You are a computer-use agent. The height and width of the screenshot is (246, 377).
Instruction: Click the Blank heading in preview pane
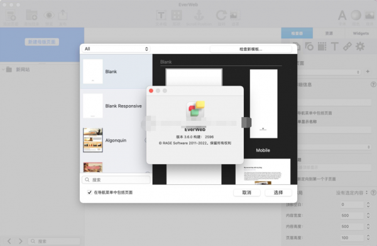click(x=166, y=62)
